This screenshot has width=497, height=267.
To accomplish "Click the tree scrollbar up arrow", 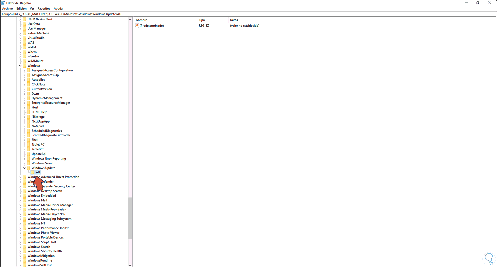I will click(130, 19).
